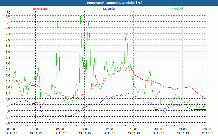Screen dimensions: 218x136
Task: Click the 6,0 y-axis value
Action: [8, 75]
